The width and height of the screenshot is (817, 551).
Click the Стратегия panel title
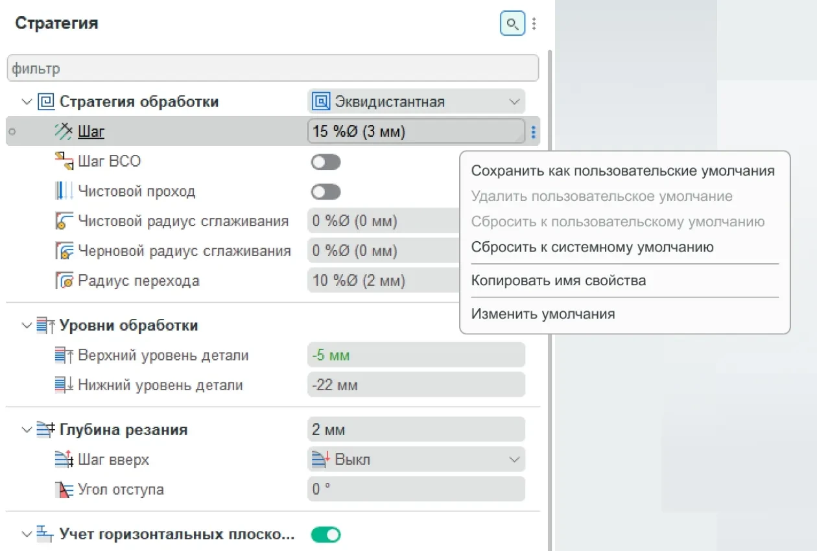click(56, 23)
